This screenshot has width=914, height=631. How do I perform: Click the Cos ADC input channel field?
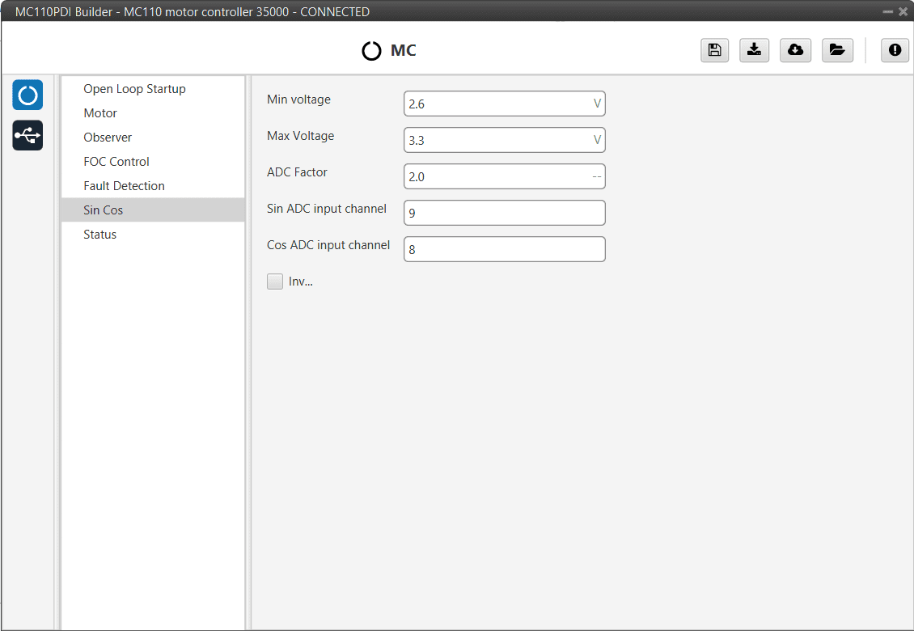click(x=504, y=249)
